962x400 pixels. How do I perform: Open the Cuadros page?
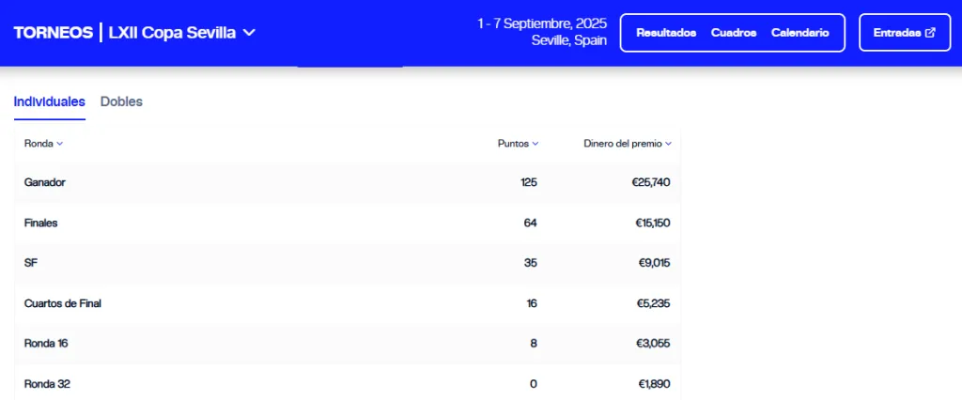click(734, 33)
